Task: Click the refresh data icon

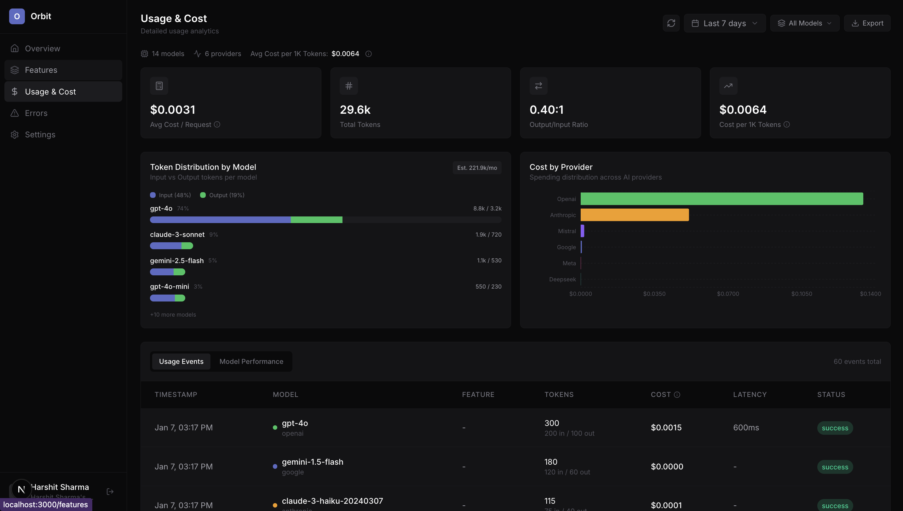Action: 671,23
